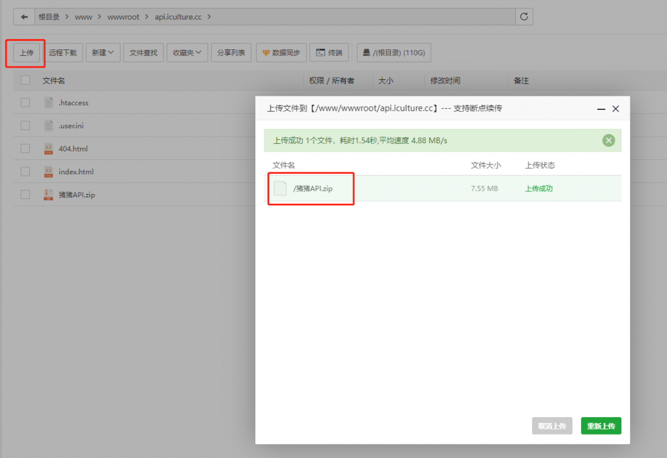The height and width of the screenshot is (458, 667).
Task: Go to www in breadcrumb
Action: point(83,17)
